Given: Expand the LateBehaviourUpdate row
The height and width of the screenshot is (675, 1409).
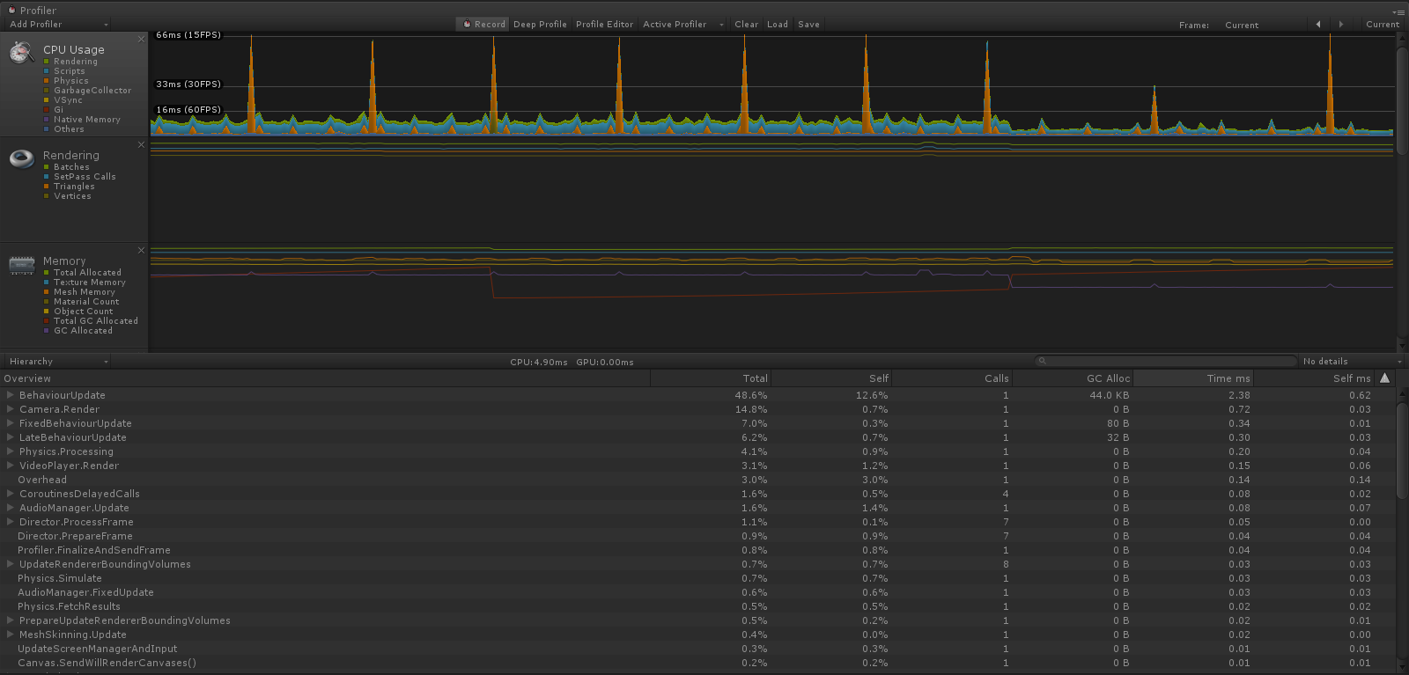Looking at the screenshot, I should click(11, 437).
